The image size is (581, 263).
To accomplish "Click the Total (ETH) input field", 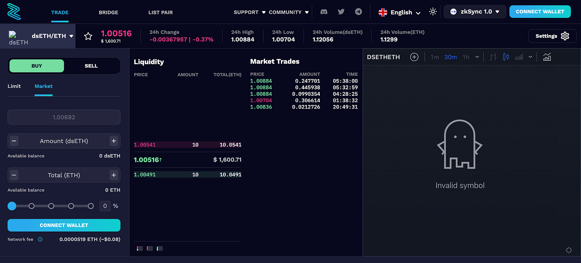I will (64, 175).
